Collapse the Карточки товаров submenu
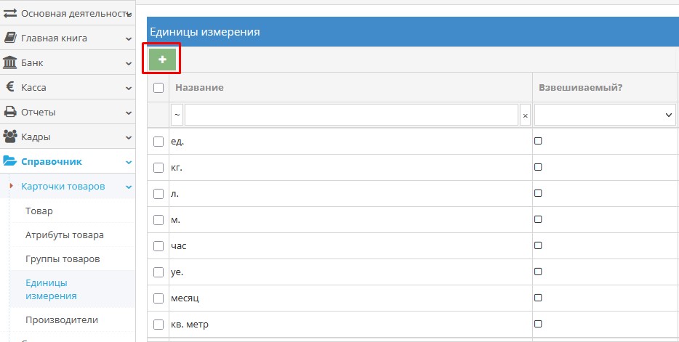 tap(129, 187)
